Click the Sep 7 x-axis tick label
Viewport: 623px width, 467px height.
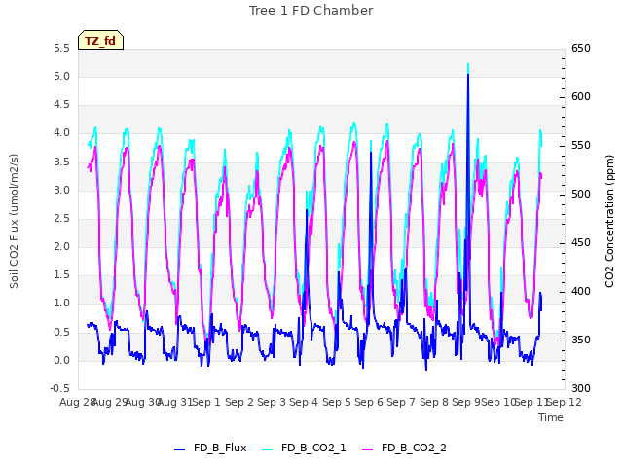[x=401, y=402]
